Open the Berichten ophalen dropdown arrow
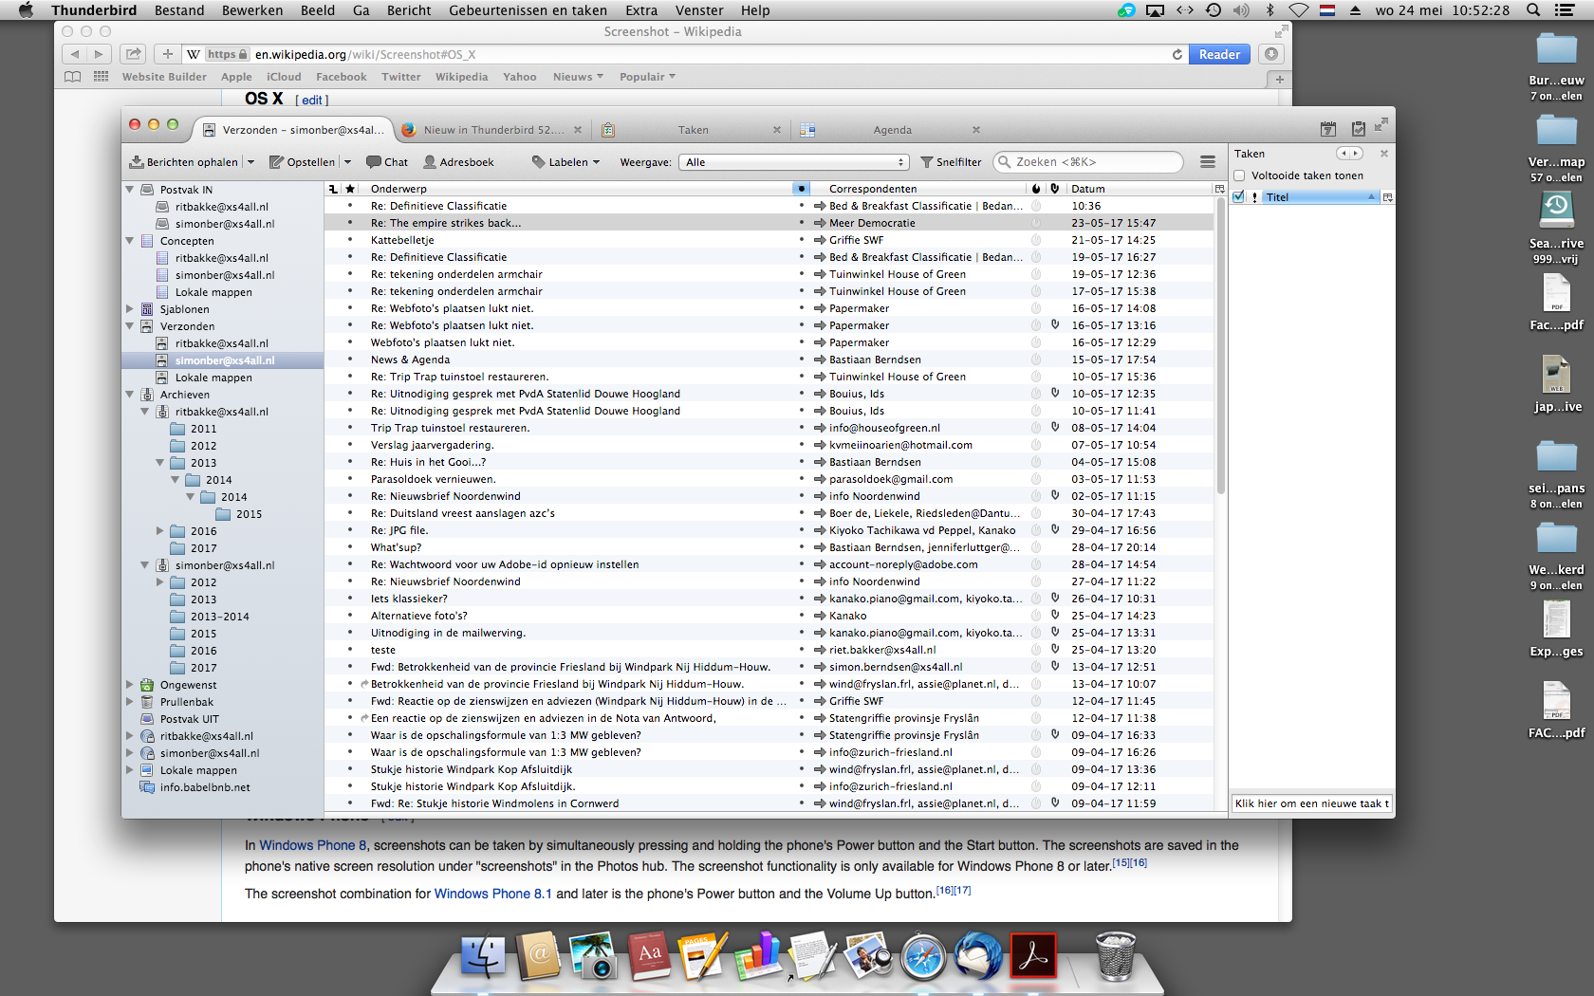This screenshot has height=996, width=1594. tap(250, 162)
